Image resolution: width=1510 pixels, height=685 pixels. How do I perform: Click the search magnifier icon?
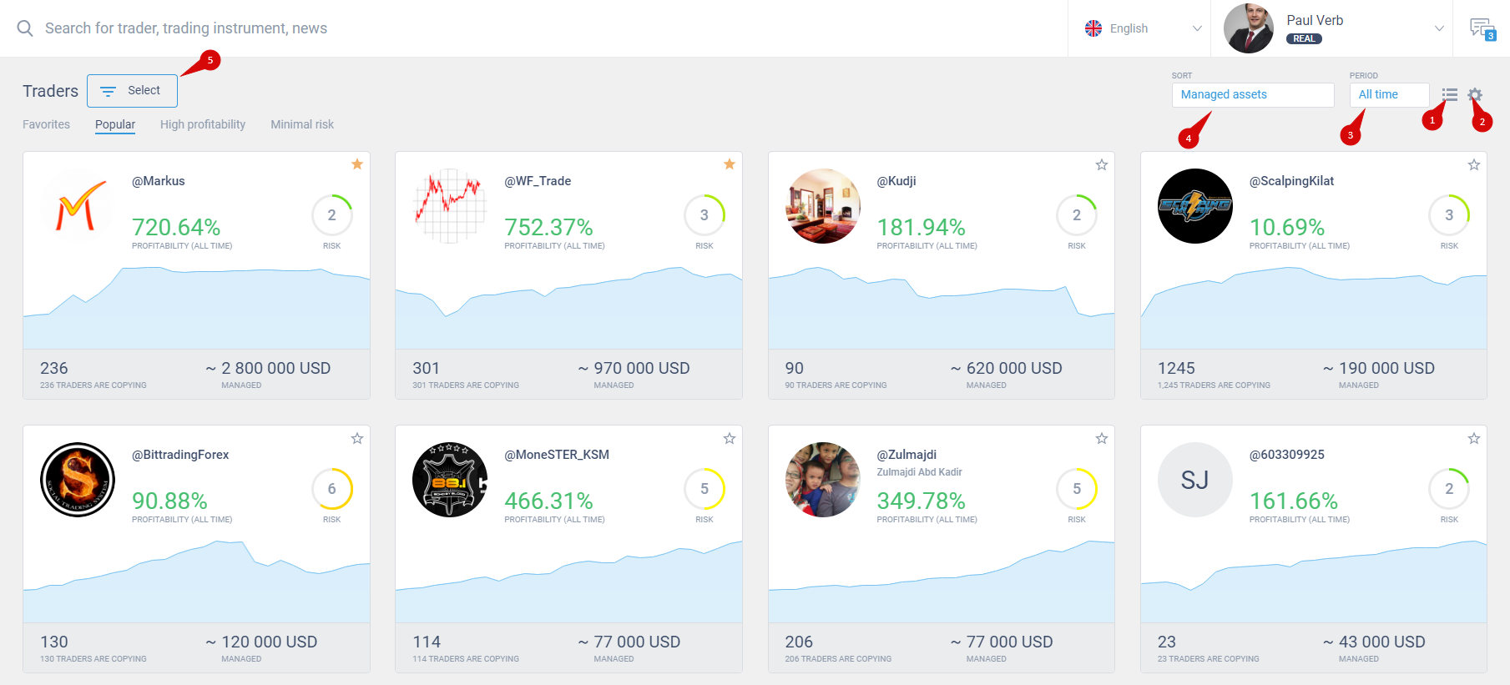25,28
